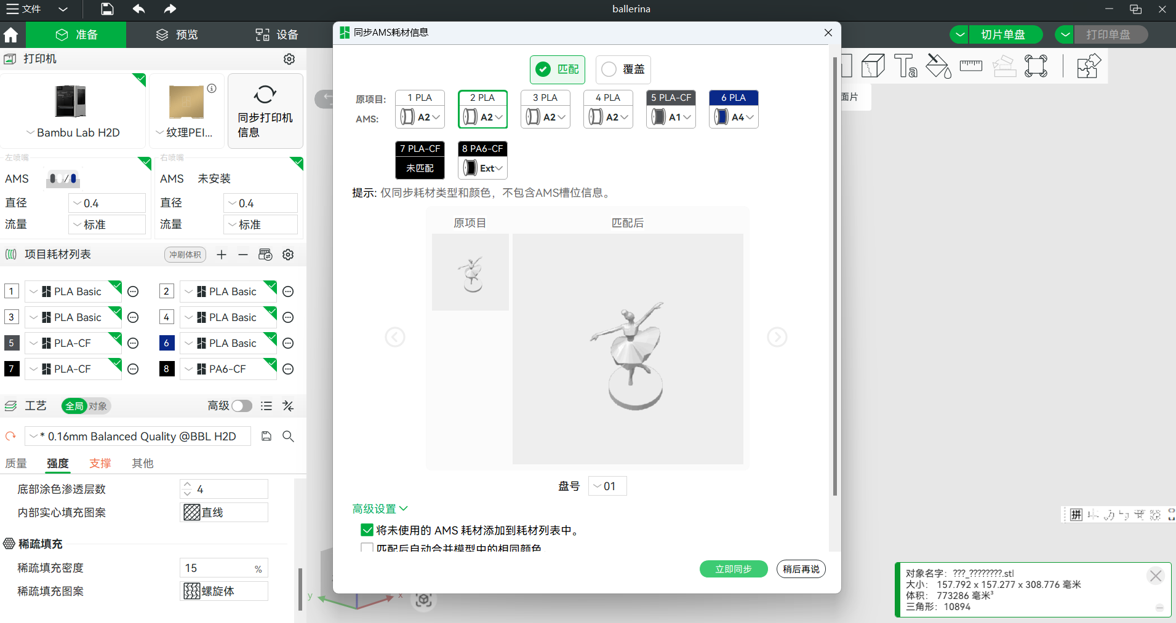Open AMS slot dropdown for 5 PLA-CF

(x=671, y=117)
